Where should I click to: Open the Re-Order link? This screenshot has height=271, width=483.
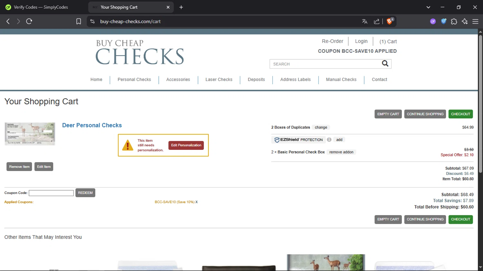332,41
